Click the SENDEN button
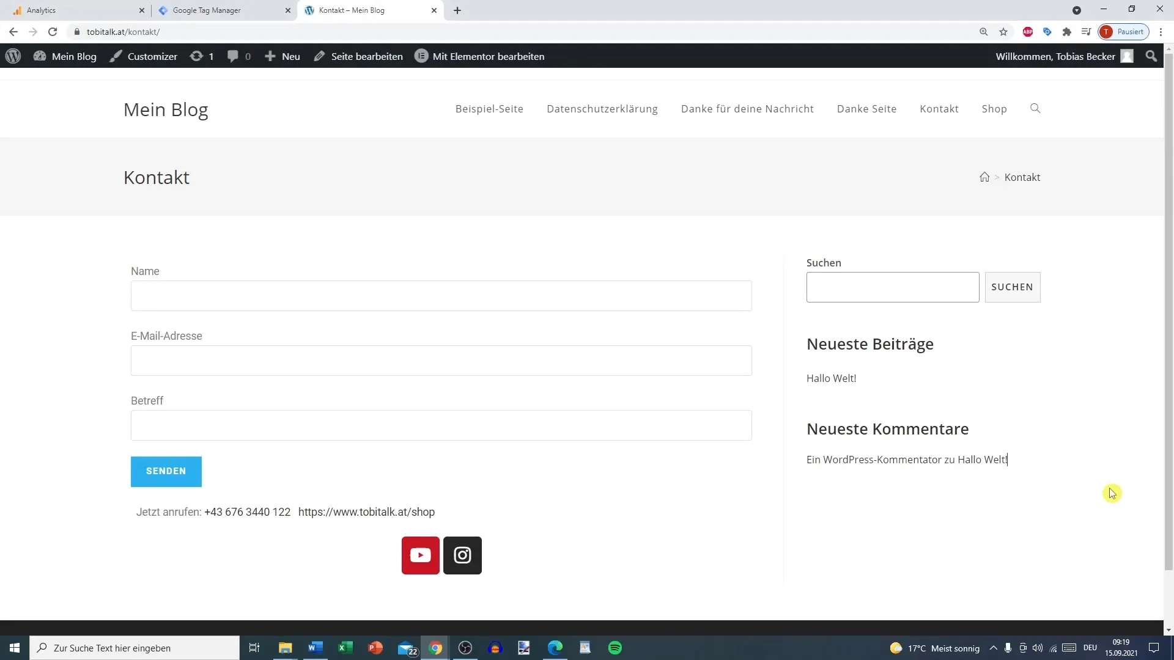 [166, 471]
